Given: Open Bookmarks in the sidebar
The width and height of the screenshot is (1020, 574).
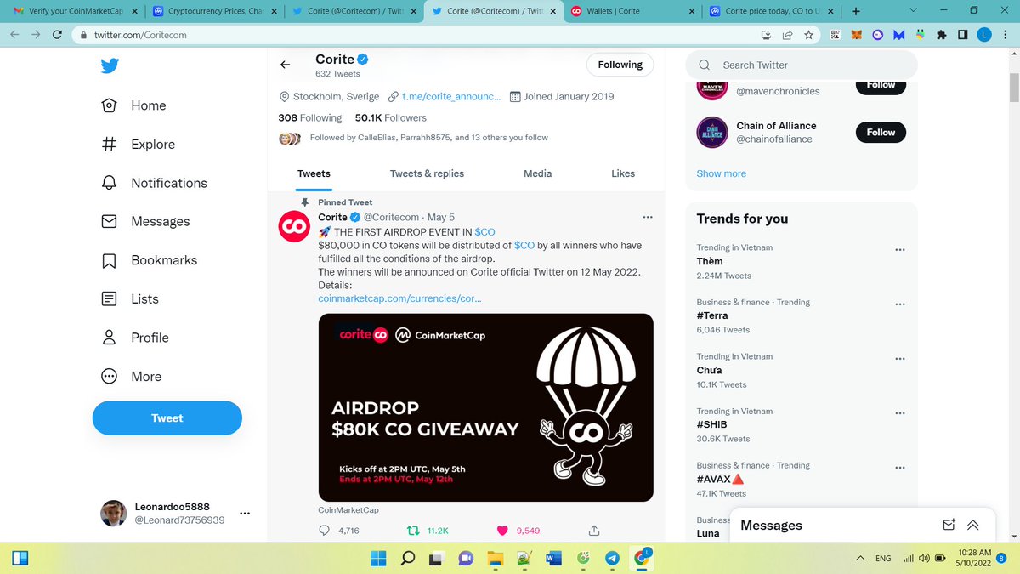Looking at the screenshot, I should (x=149, y=260).
